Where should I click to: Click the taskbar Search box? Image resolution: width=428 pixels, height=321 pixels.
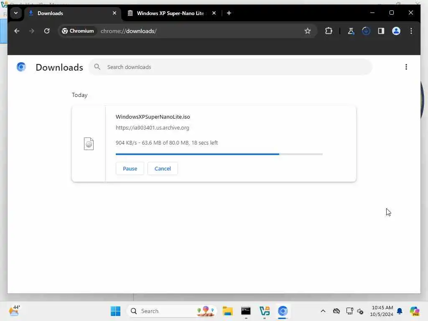click(172, 311)
